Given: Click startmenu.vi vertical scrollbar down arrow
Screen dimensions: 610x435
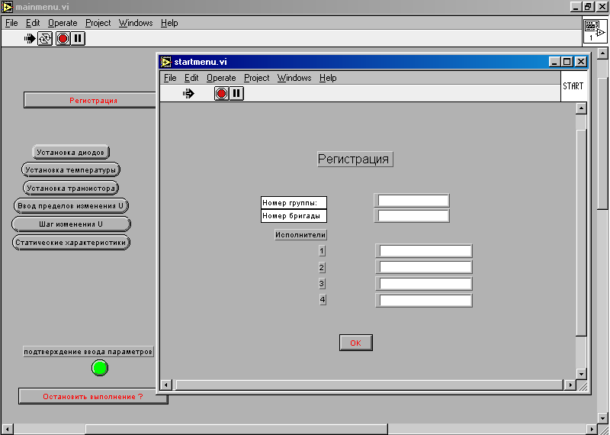Looking at the screenshot, I should pos(581,374).
